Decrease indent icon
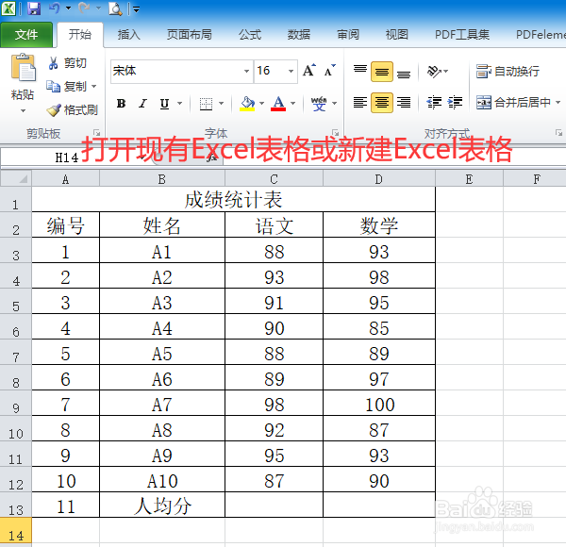Image resolution: width=566 pixels, height=547 pixels. pyautogui.click(x=434, y=103)
